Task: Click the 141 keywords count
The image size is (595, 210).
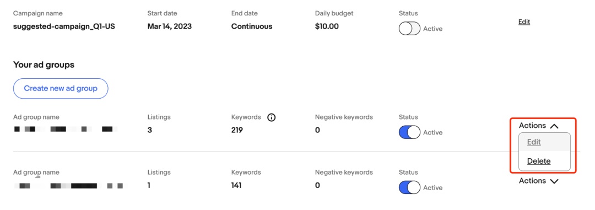Action: click(236, 185)
